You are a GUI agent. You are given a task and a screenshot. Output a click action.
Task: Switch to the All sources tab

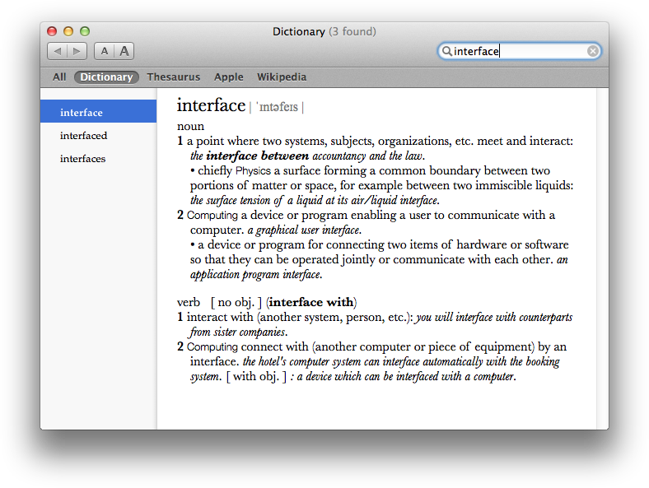pos(59,77)
